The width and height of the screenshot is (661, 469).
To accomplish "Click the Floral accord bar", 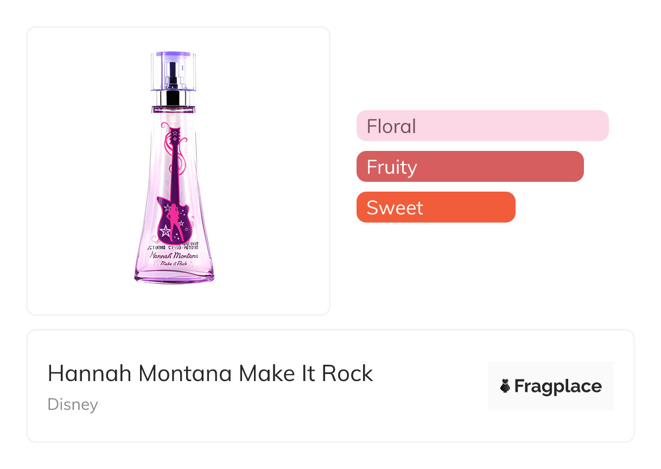I will (x=482, y=126).
